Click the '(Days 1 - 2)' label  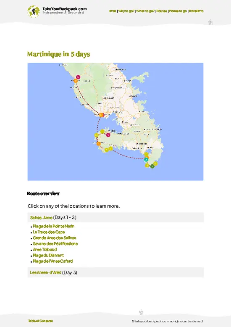point(65,217)
